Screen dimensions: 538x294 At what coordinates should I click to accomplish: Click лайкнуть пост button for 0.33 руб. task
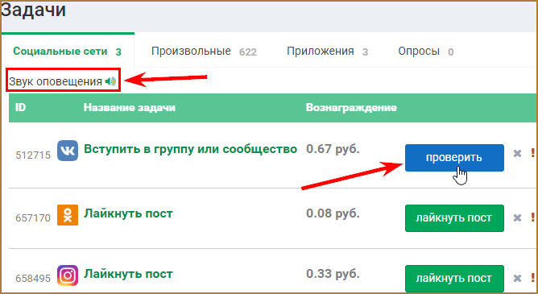pos(454,278)
